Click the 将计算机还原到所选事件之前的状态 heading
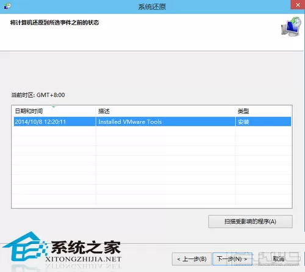This screenshot has height=272, width=305. (x=54, y=23)
